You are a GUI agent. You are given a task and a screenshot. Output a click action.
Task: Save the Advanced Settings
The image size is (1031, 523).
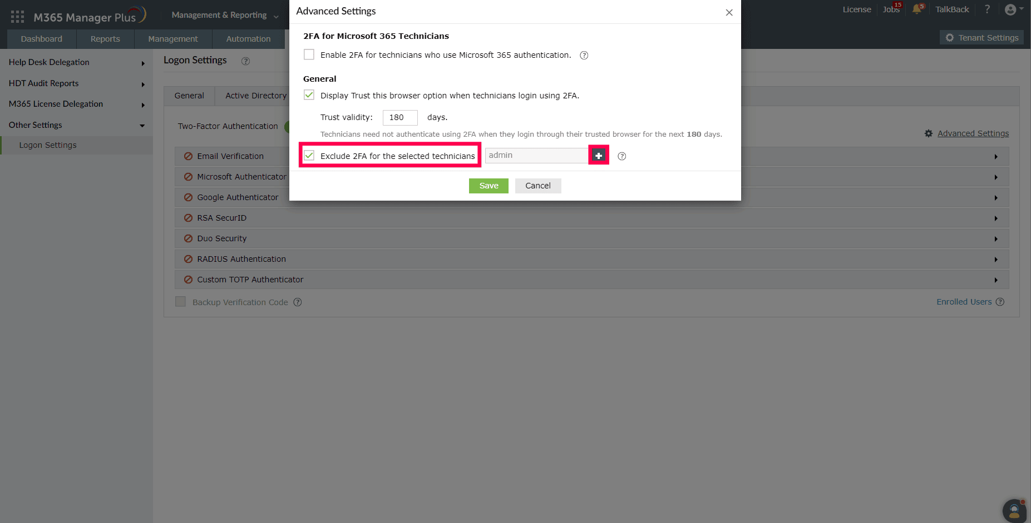(489, 186)
